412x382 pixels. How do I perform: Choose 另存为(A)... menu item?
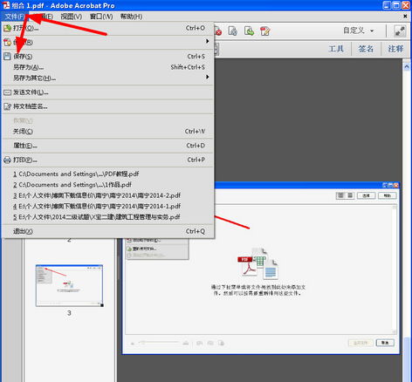tap(108, 67)
